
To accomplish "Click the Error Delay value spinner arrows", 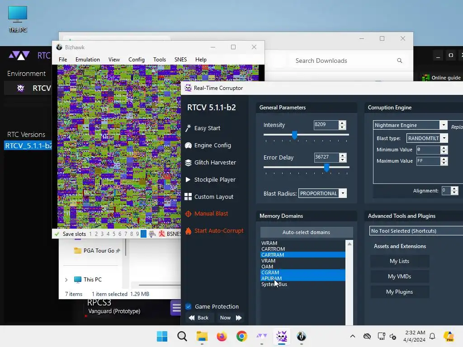I will tap(343, 158).
